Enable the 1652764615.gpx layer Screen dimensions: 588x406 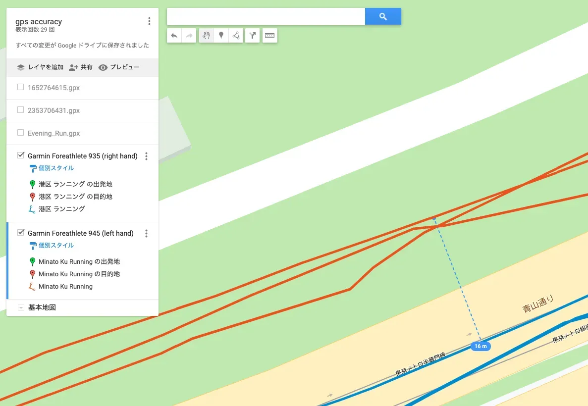coord(19,88)
